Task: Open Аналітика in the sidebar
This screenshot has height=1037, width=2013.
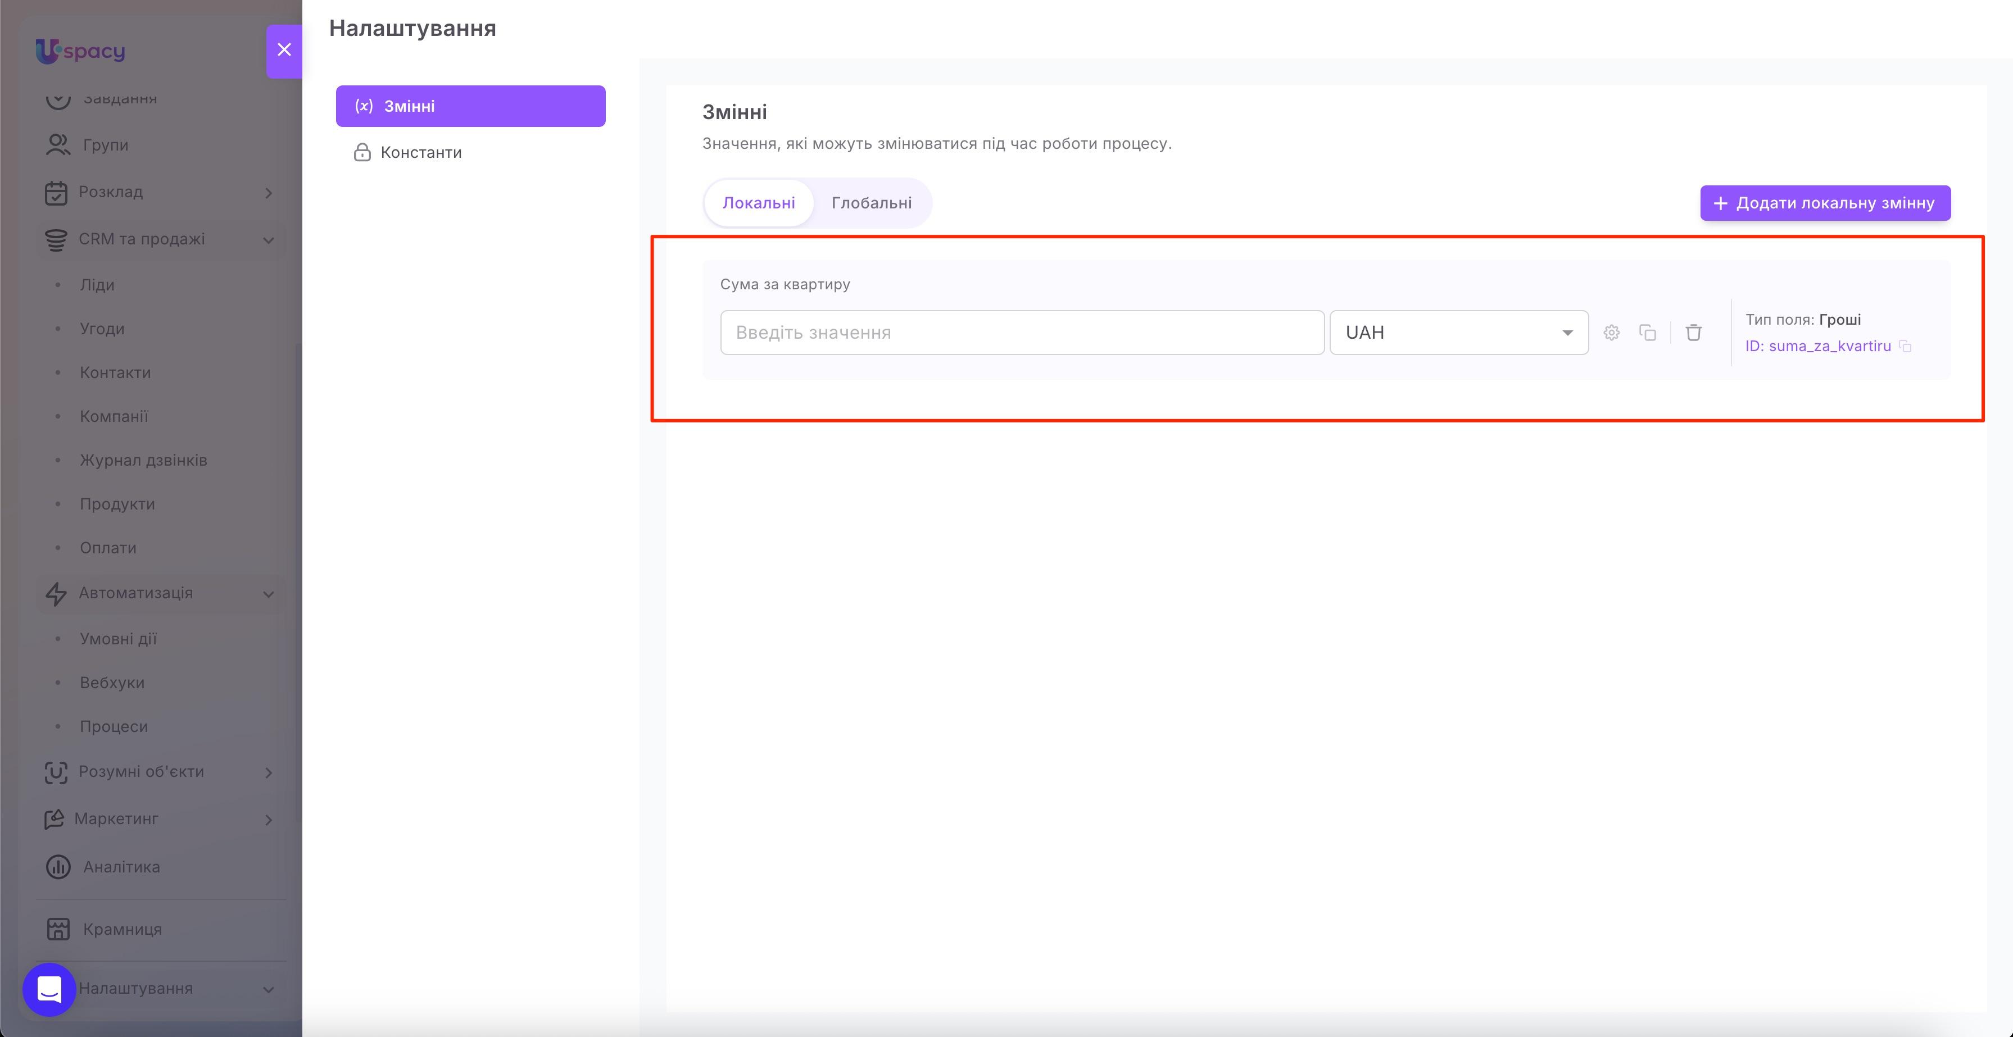Action: click(x=121, y=867)
